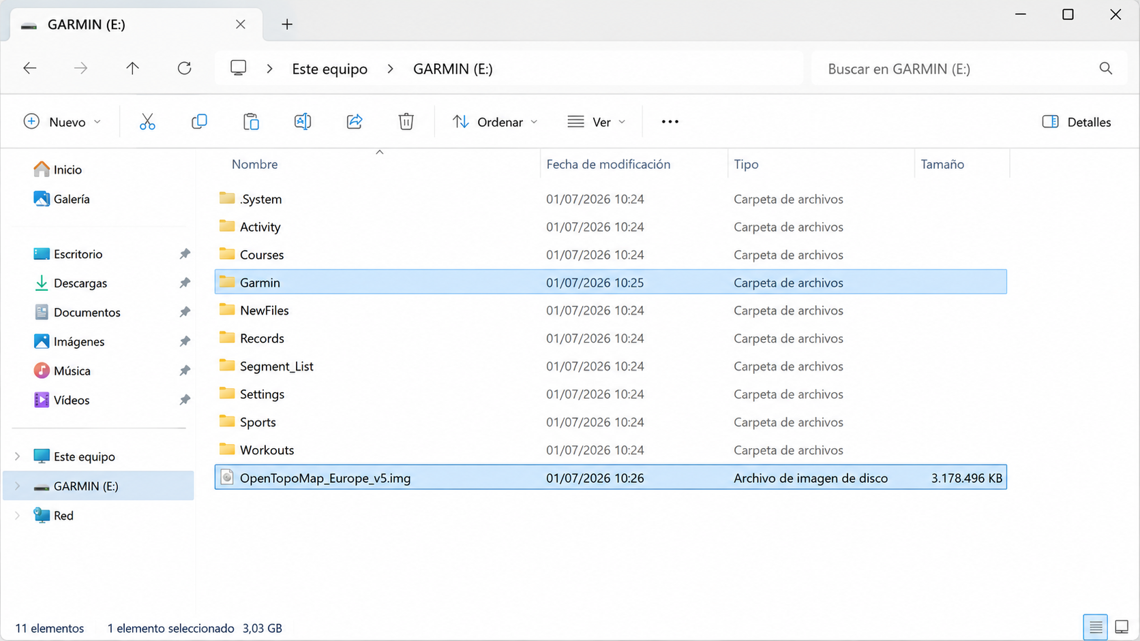The image size is (1140, 641).
Task: Click the search magnifier icon
Action: (x=1106, y=68)
